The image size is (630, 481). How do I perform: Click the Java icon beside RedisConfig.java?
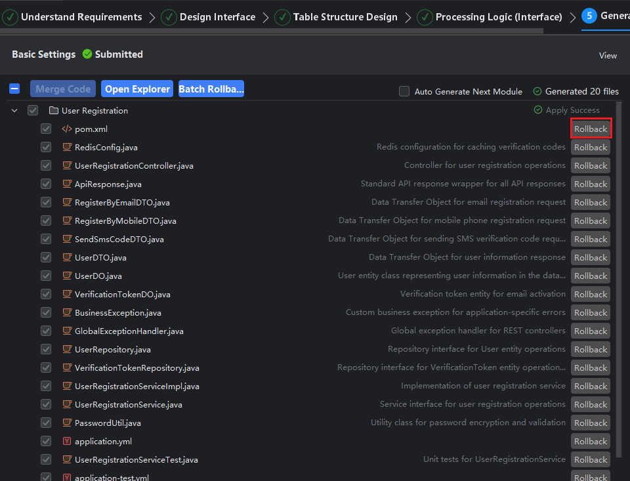(x=66, y=148)
